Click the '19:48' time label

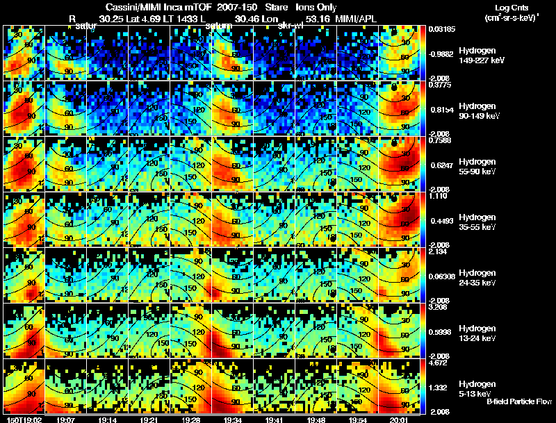[316, 420]
